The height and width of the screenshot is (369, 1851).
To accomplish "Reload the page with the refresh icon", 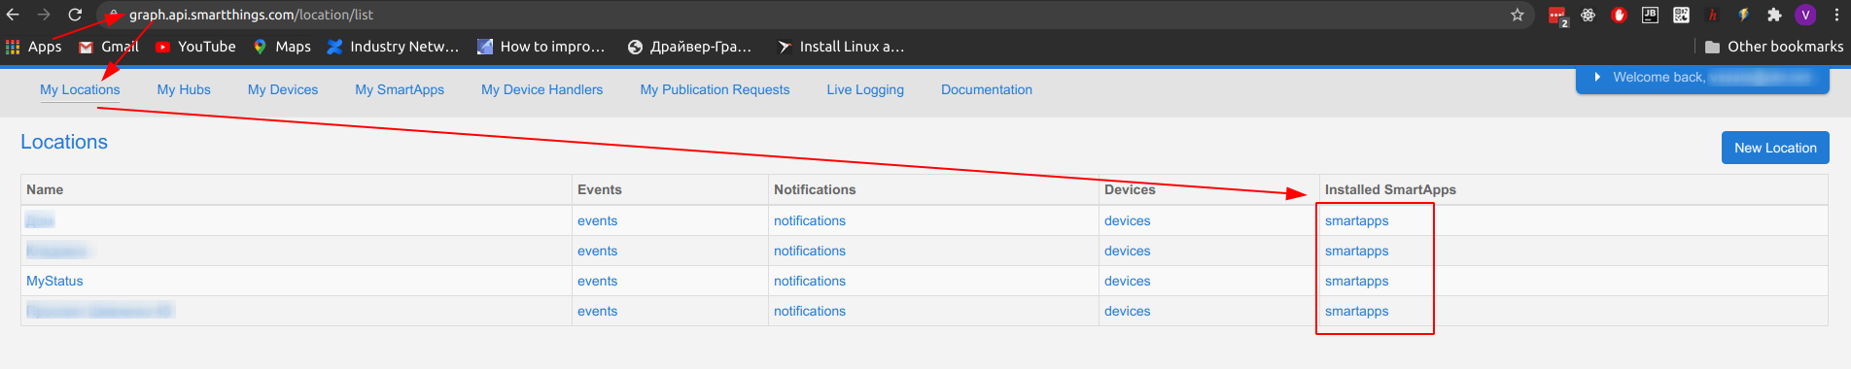I will coord(75,15).
